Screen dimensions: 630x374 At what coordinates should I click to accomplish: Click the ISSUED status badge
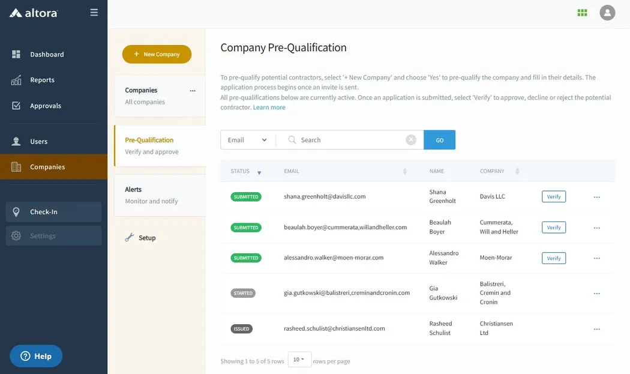click(241, 328)
